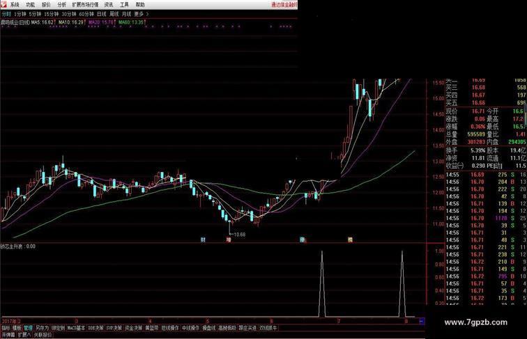Viewport: 527px width, 339px height.
Task: Click the arrow after the MA10 value
Action: pyautogui.click(x=85, y=22)
